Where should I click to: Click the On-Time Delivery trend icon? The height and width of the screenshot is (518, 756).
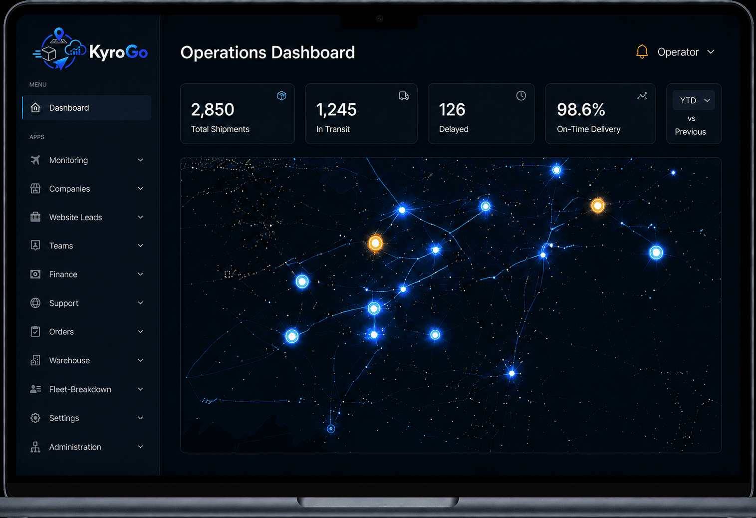tap(642, 96)
